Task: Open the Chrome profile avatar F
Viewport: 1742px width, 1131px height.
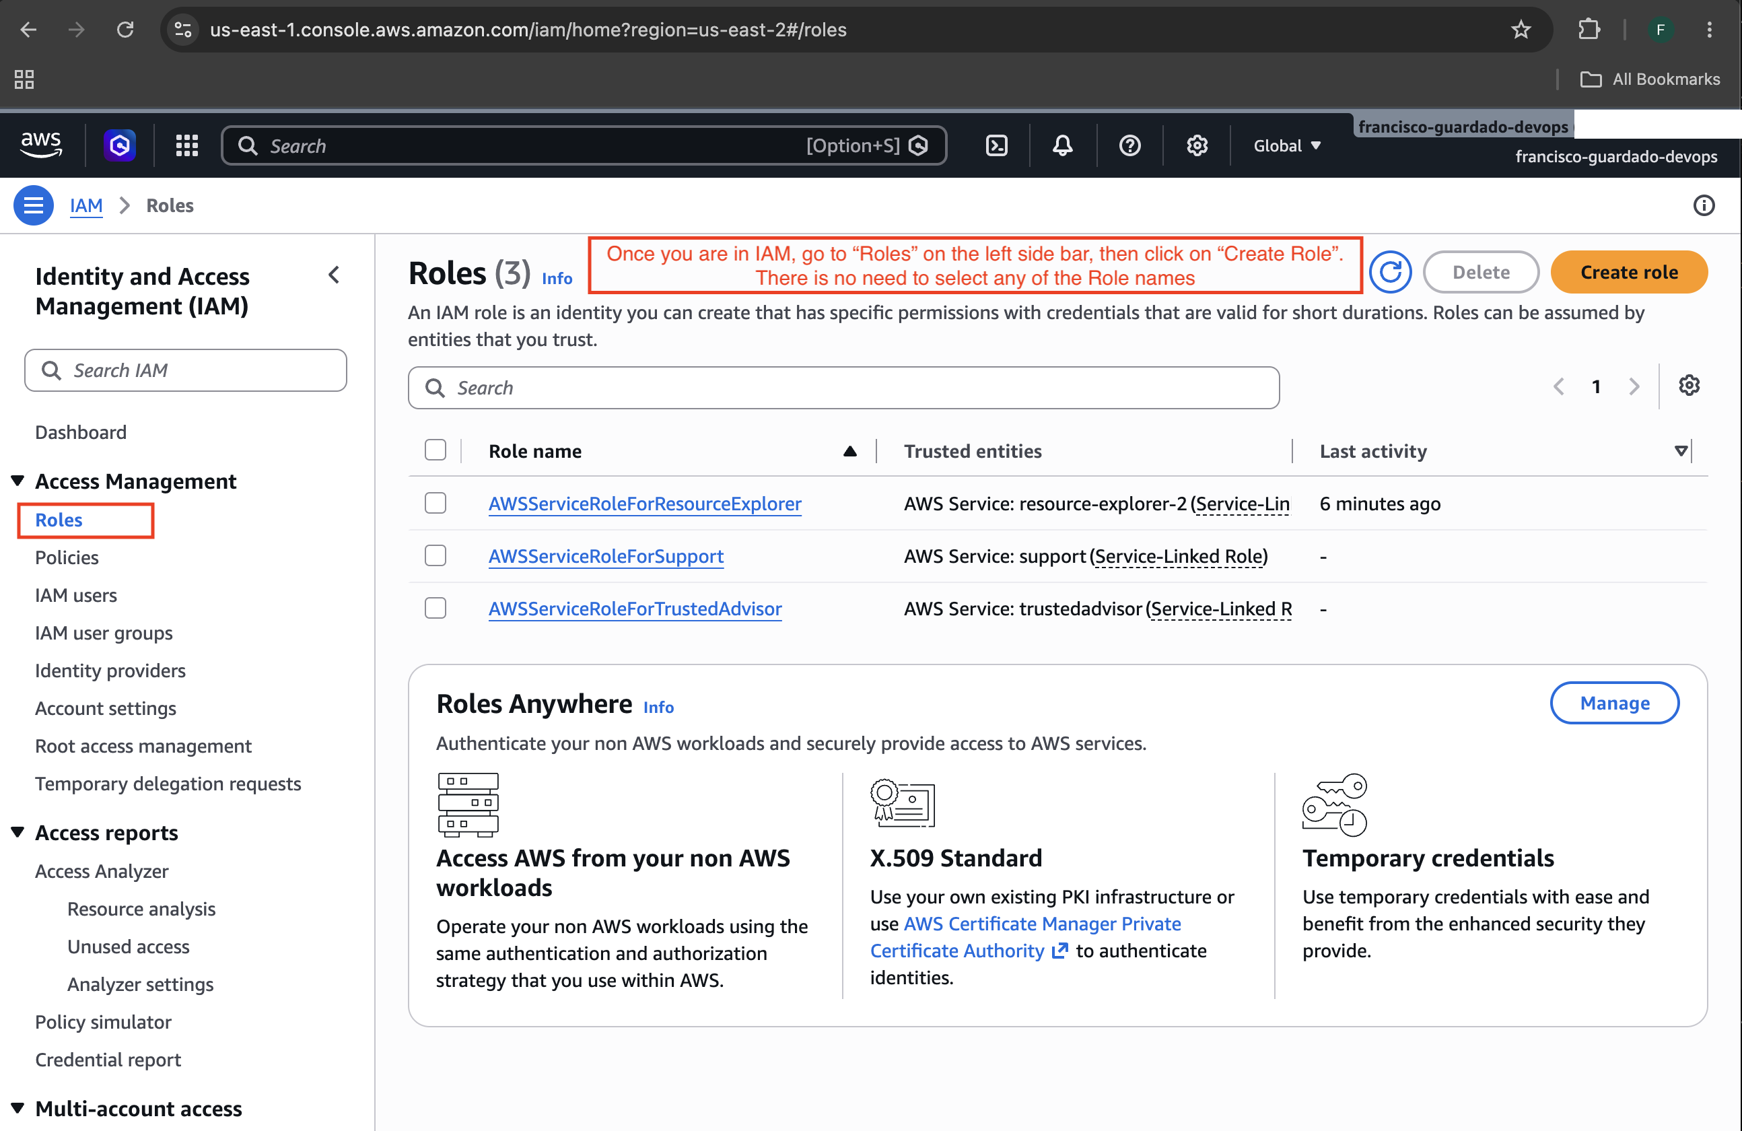Action: (x=1661, y=29)
